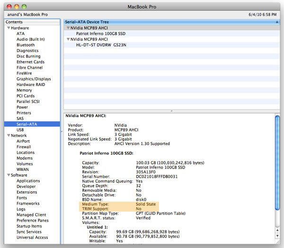This screenshot has height=248, width=284.
Task: Select Fonts under Software
Action: 22,198
